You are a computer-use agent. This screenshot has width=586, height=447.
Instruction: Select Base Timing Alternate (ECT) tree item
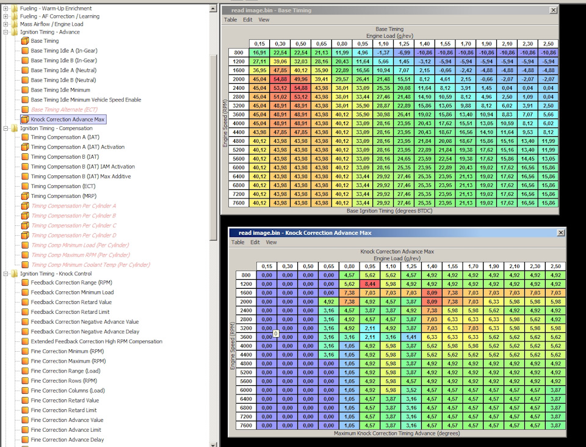pyautogui.click(x=63, y=109)
